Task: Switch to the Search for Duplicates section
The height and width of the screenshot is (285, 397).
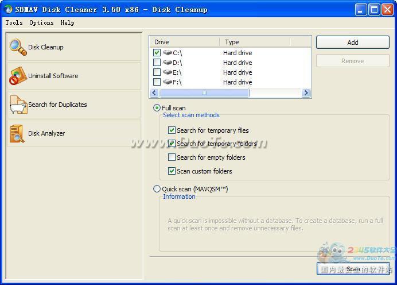Action: click(x=74, y=105)
